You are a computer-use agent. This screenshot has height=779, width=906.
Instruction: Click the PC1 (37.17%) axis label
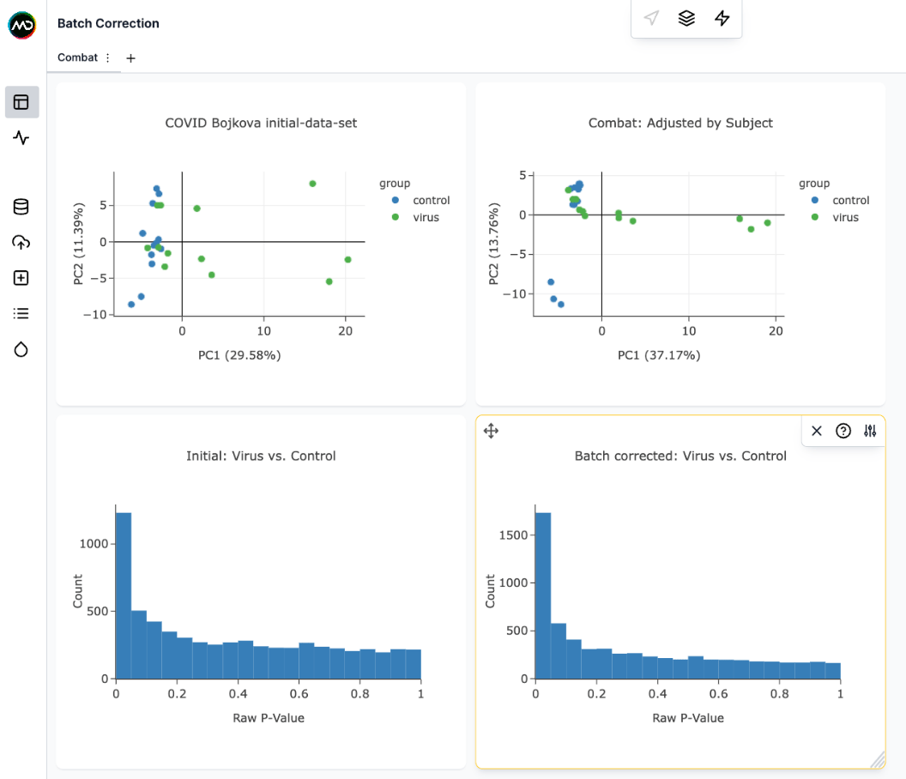tap(659, 355)
